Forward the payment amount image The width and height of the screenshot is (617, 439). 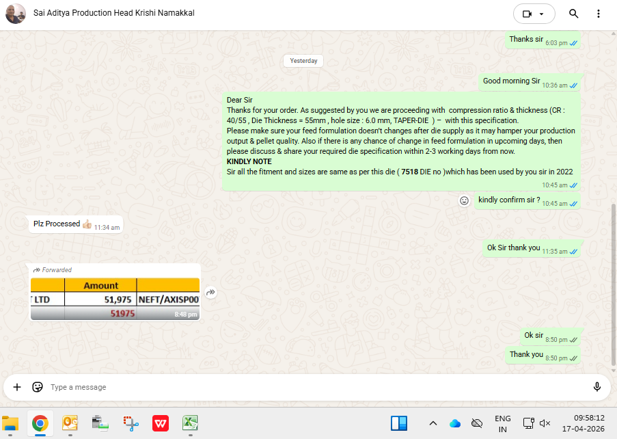point(211,293)
